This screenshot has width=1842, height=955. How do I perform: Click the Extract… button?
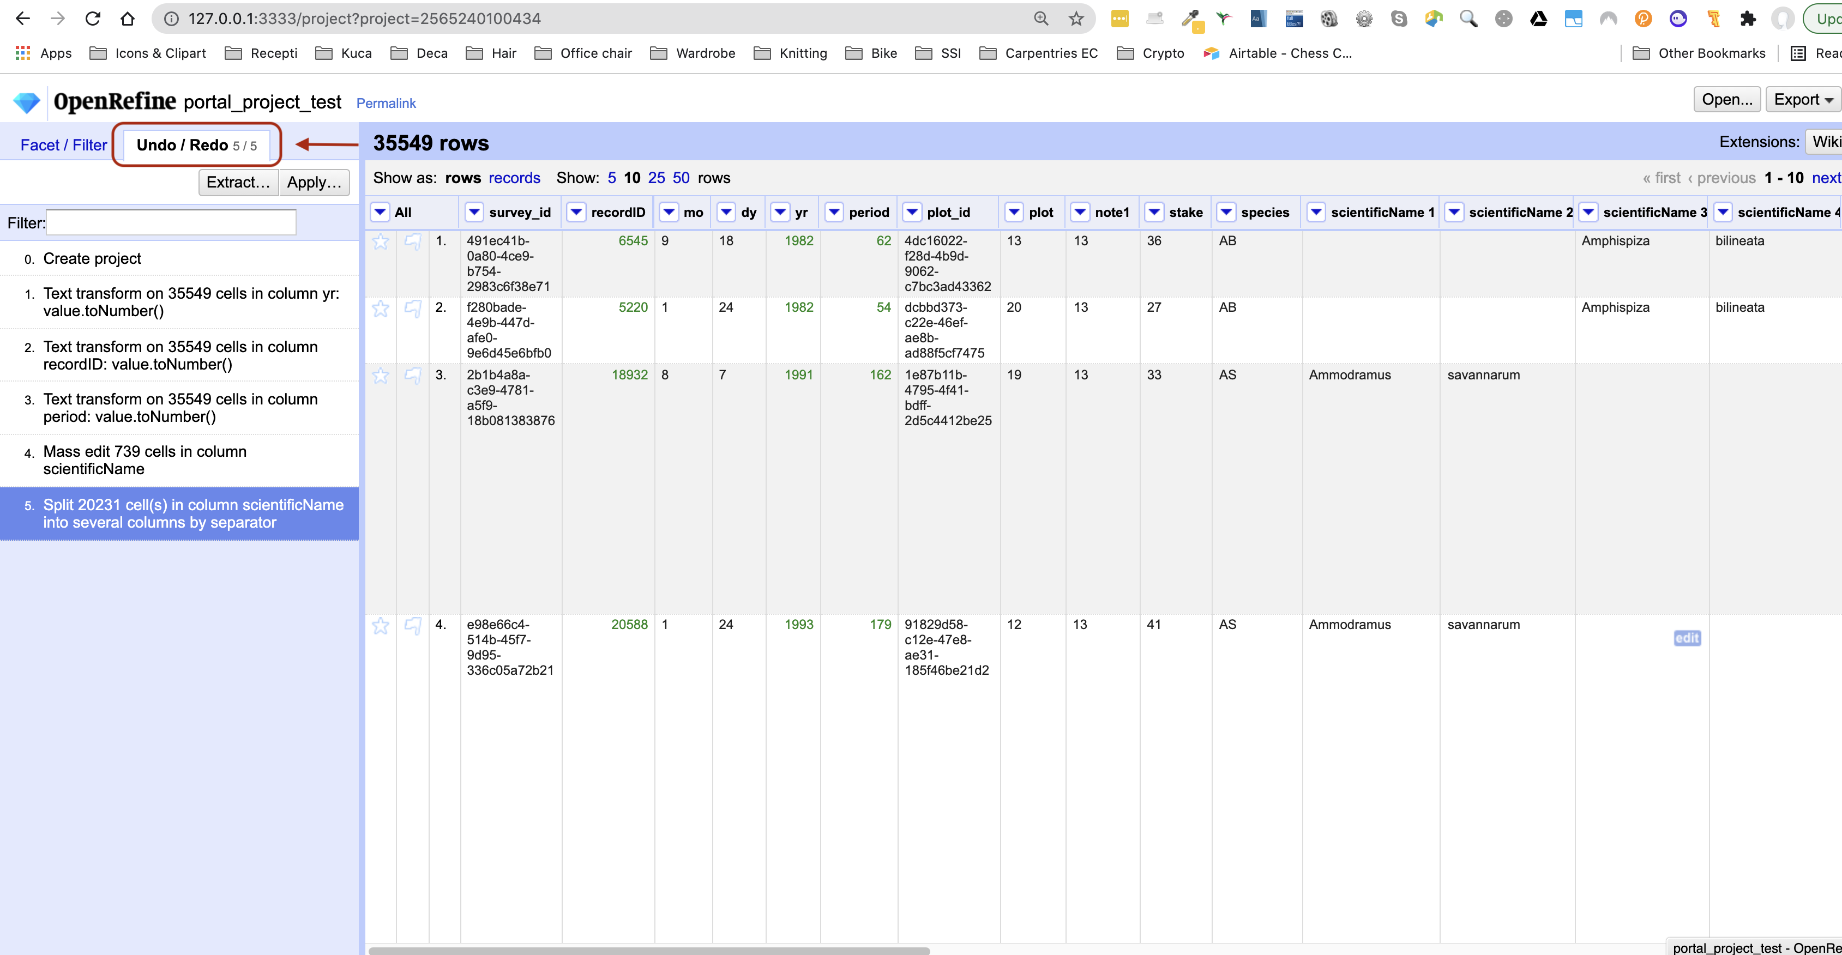click(238, 182)
